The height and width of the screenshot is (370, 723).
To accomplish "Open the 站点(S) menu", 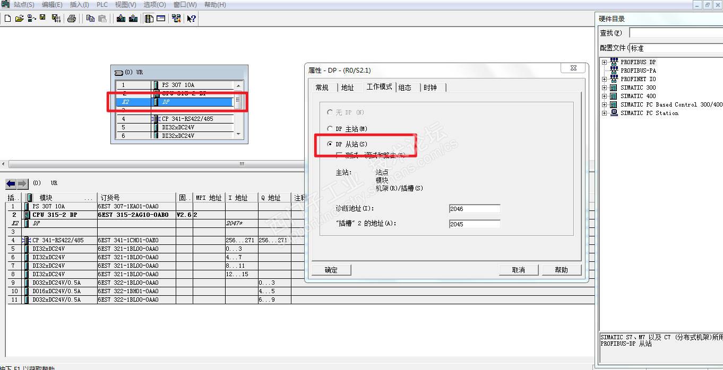I will (x=23, y=4).
